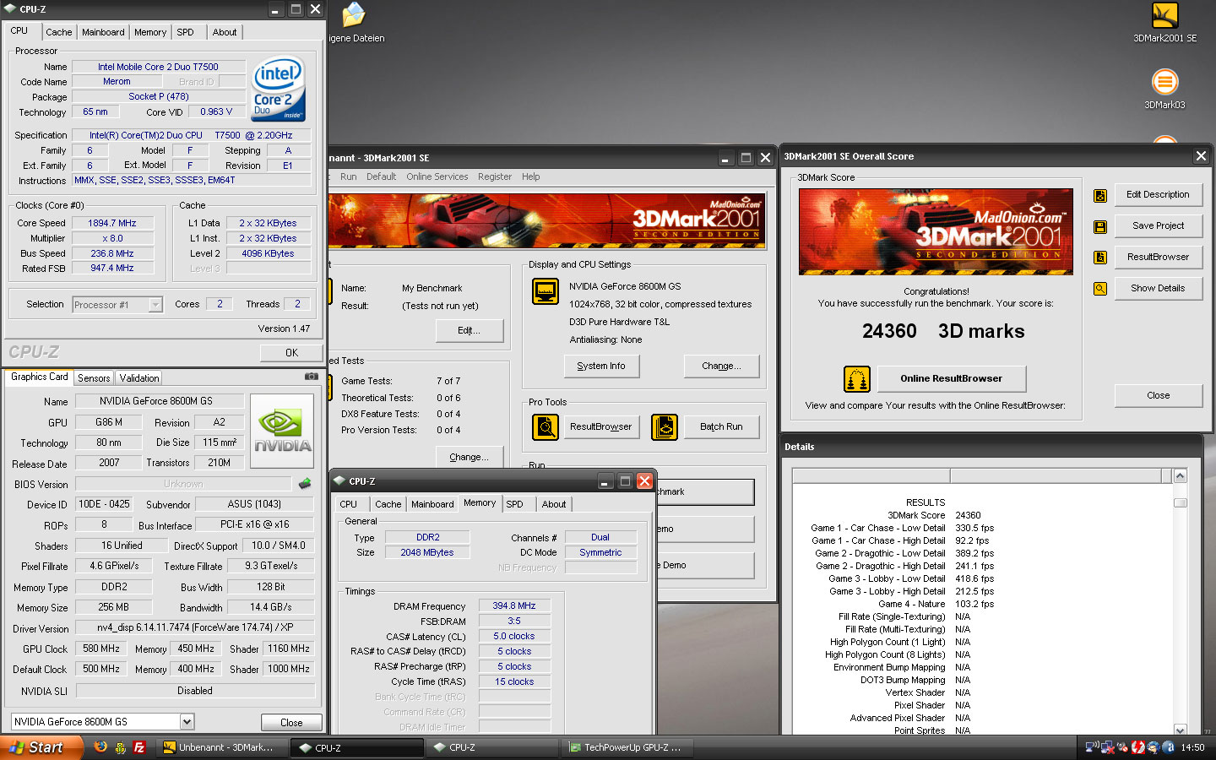Click the Details list scroll-up arrow
The width and height of the screenshot is (1216, 760).
(1181, 476)
